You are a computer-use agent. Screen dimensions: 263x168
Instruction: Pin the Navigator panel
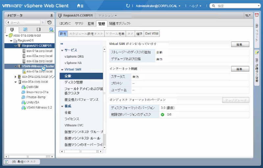pos(52,15)
